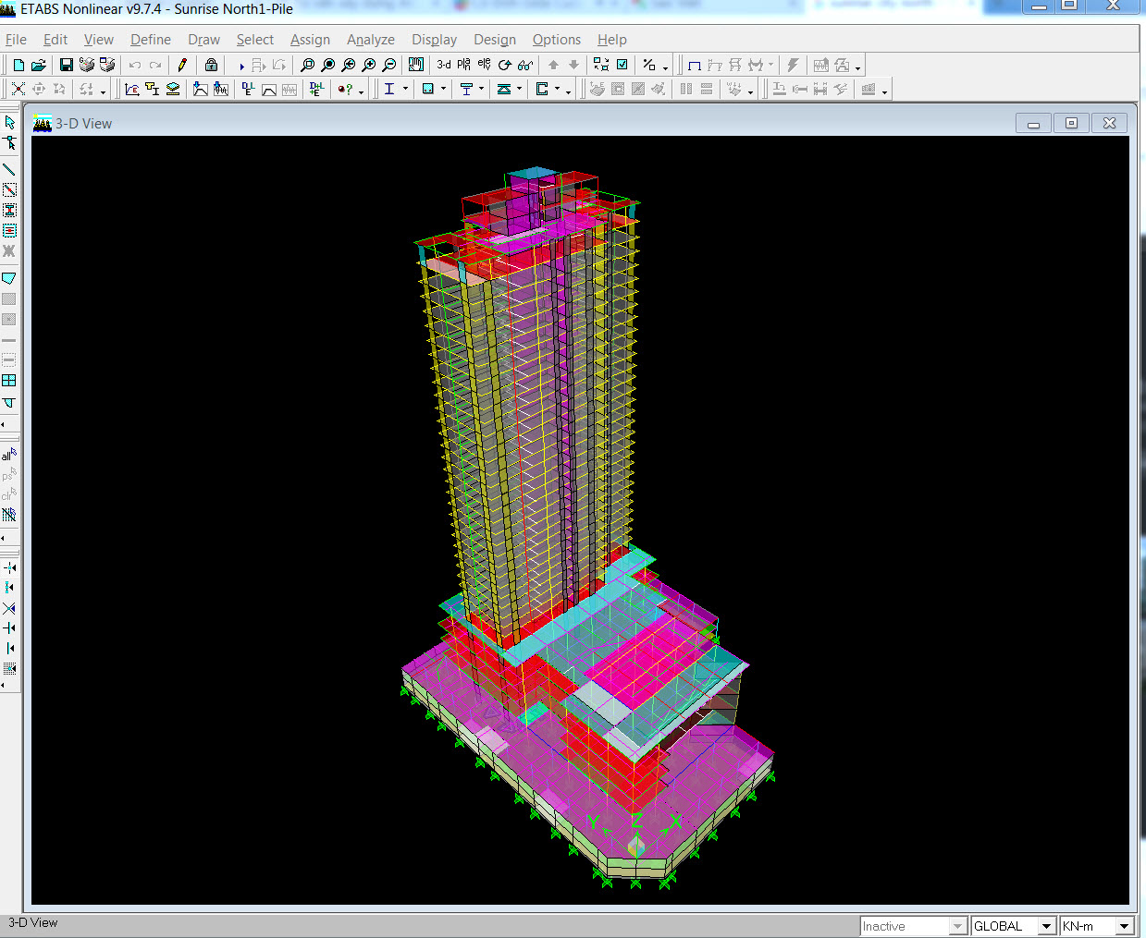Select the Reshape Object tool
The height and width of the screenshot is (938, 1146).
(x=10, y=143)
